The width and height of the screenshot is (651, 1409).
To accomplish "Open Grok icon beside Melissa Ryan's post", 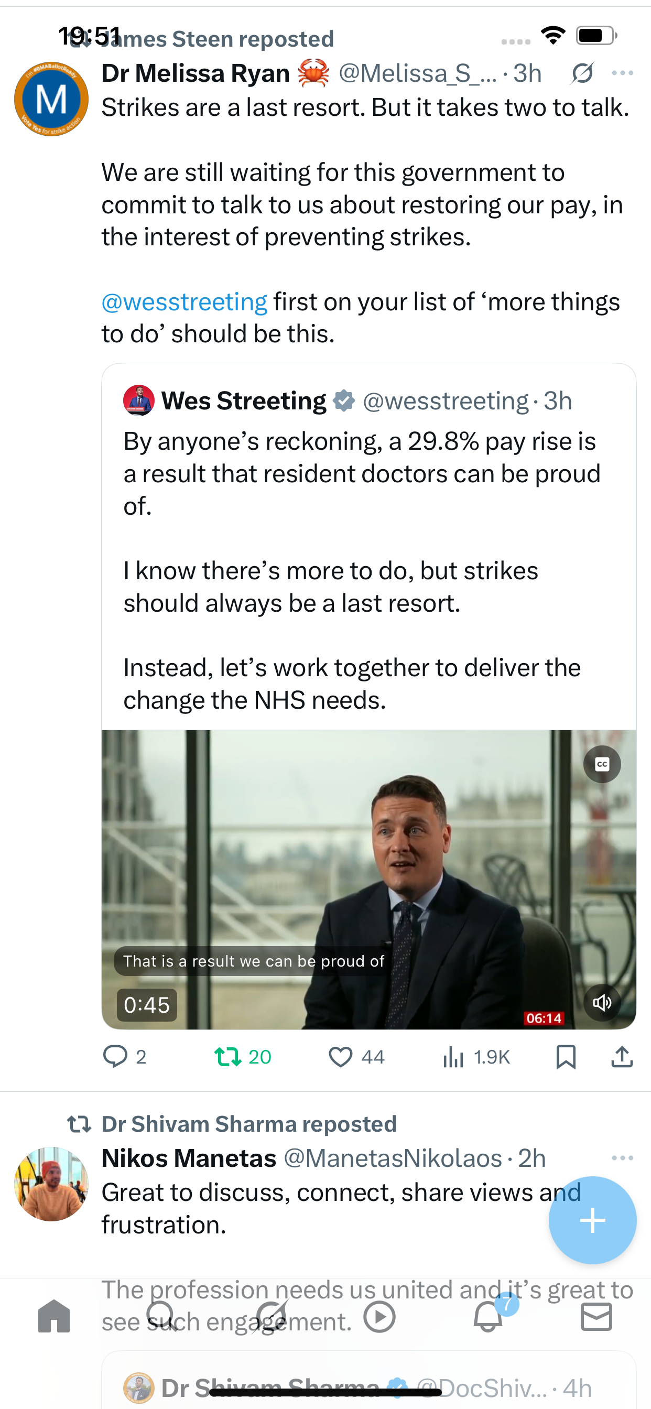I will pos(581,73).
